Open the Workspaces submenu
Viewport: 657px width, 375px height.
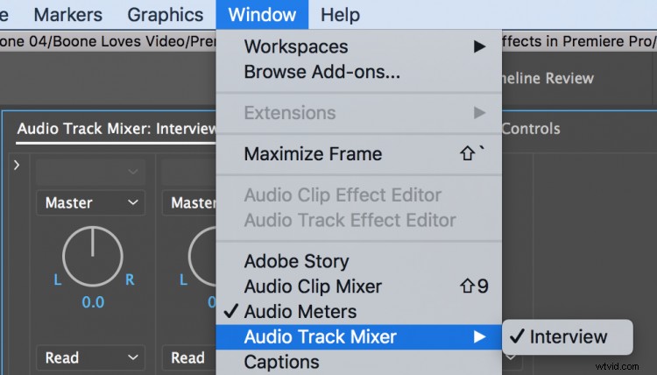359,46
